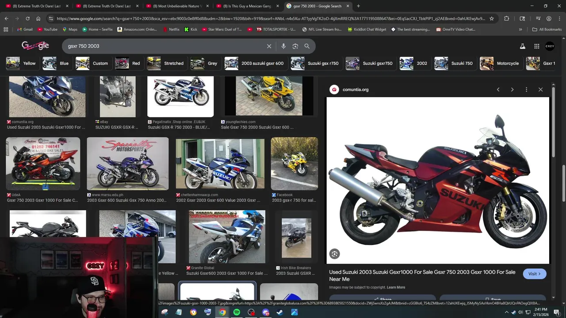Close the image preview panel
This screenshot has width=566, height=318.
(x=540, y=89)
